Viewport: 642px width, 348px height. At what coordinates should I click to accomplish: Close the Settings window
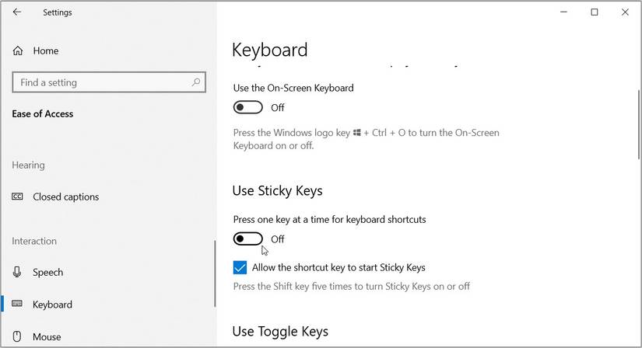pos(625,12)
